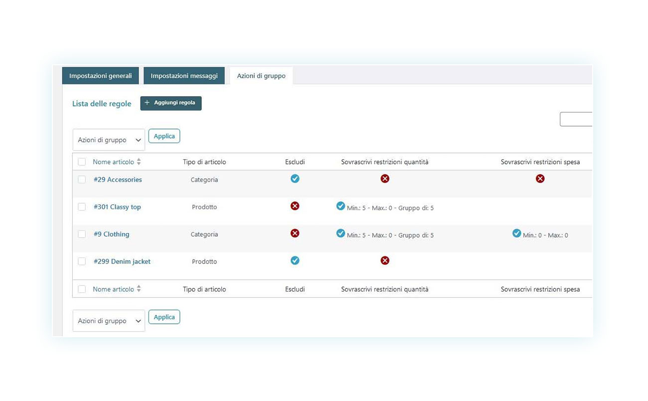Viewport: 648px width, 401px height.
Task: Click Categoria cell in Clothing row
Action: 204,235
